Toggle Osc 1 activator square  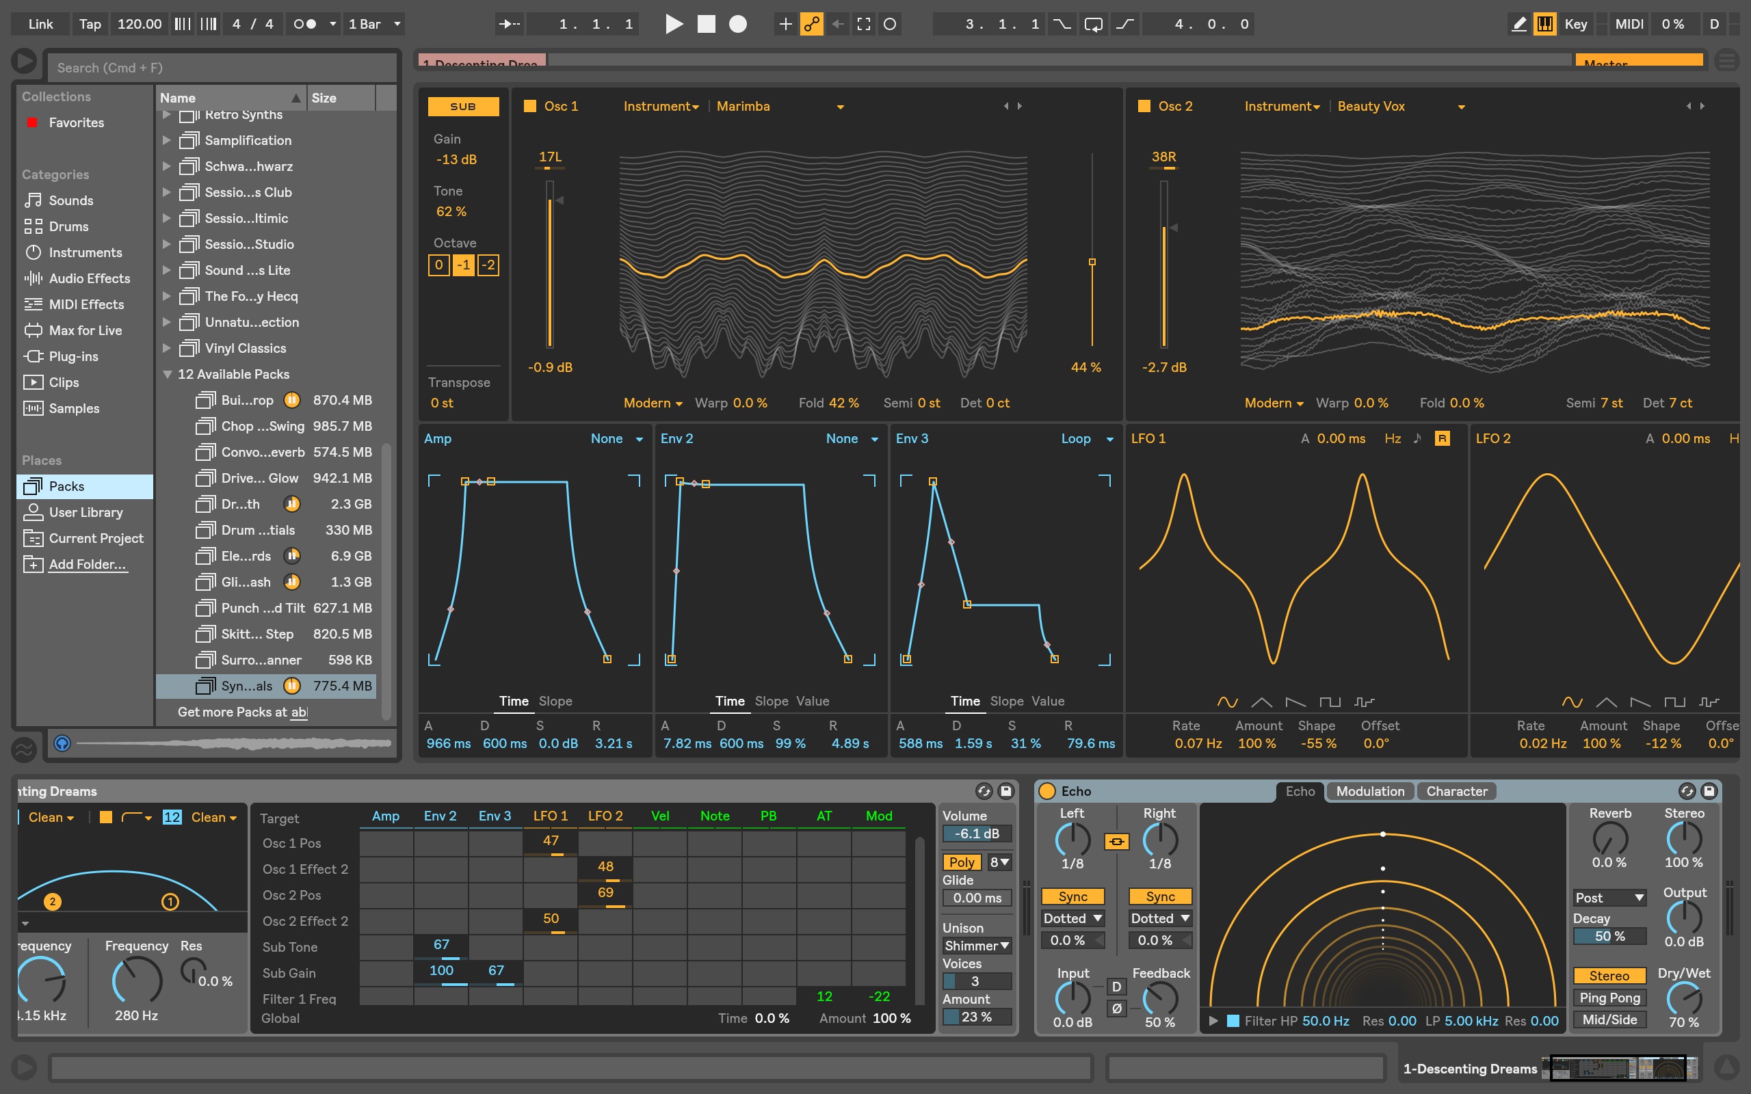(x=529, y=105)
